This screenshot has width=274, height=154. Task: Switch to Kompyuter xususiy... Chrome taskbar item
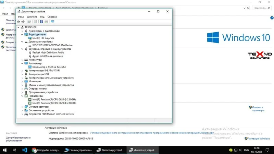[46, 150]
